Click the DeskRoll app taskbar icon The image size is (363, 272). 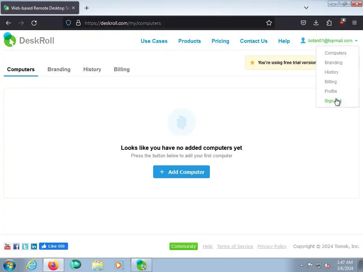[141, 265]
